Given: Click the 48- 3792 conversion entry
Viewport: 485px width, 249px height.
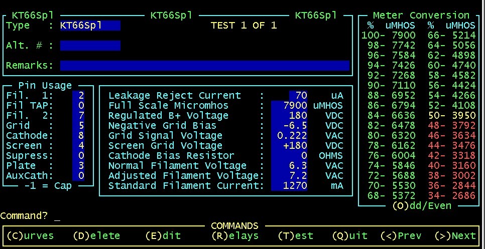Looking at the screenshot, I should (452, 125).
